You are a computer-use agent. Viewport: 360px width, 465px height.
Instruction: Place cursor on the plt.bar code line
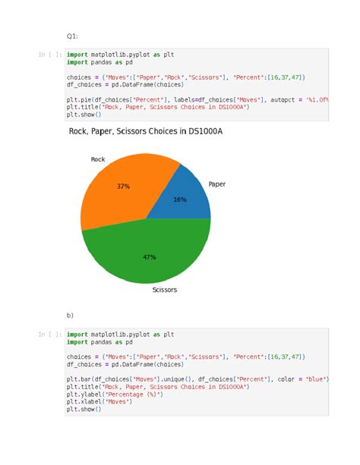pyautogui.click(x=197, y=379)
